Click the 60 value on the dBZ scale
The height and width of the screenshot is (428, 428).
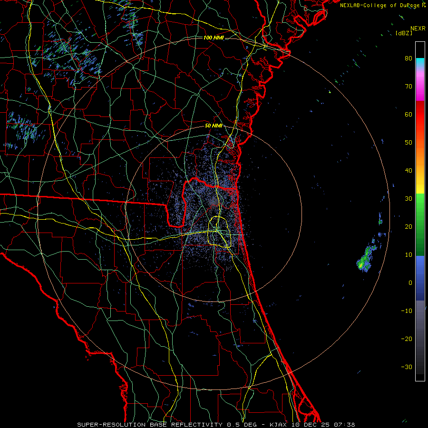409,114
